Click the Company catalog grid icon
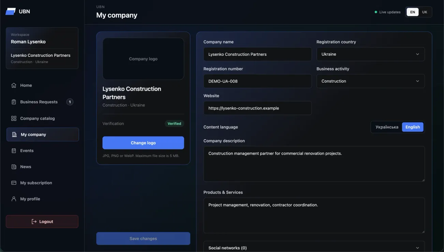 (14, 118)
